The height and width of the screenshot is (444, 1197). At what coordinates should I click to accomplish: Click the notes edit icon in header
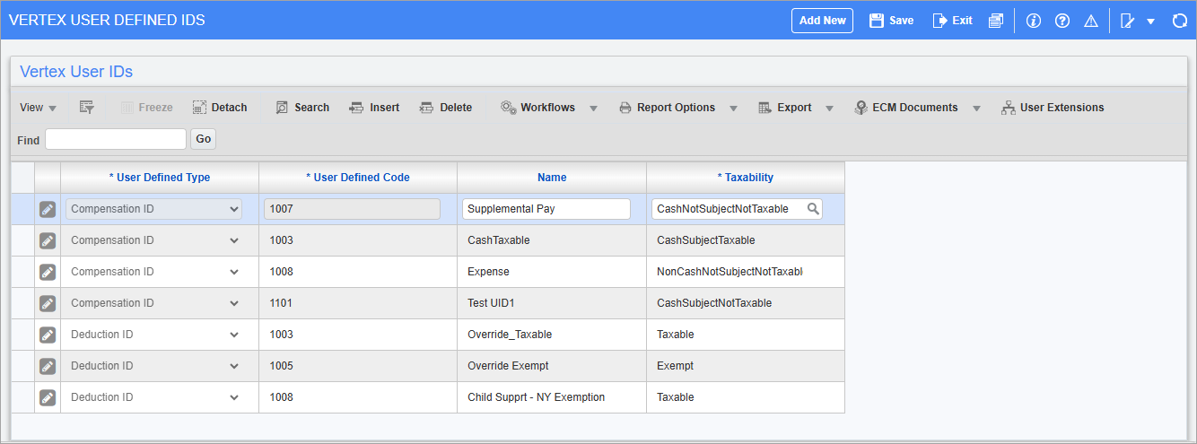(1128, 21)
